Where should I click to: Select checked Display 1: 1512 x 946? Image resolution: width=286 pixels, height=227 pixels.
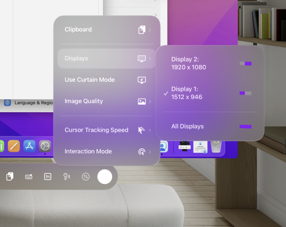click(210, 93)
